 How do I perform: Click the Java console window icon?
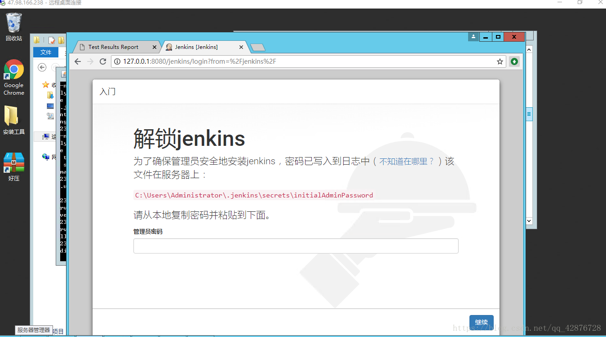(64, 74)
